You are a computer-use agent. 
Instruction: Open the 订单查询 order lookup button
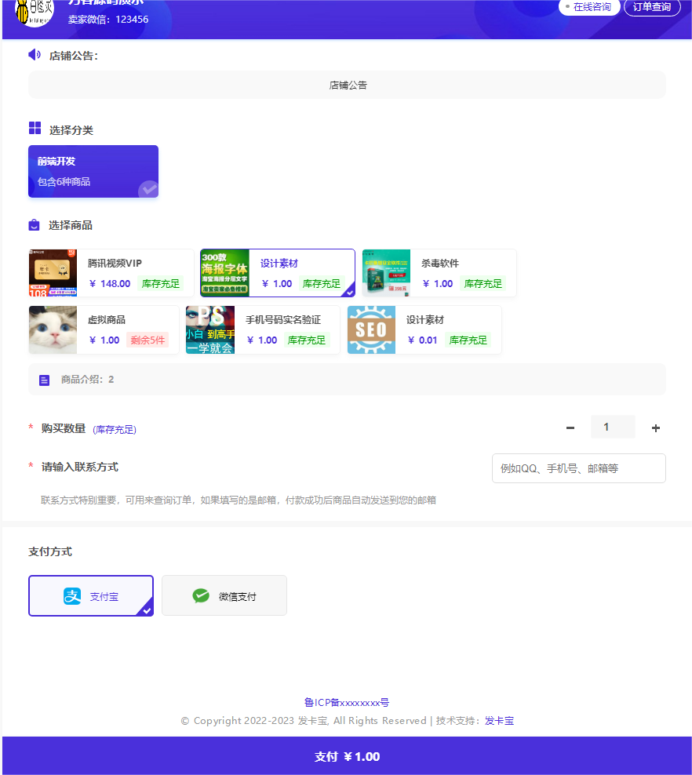pyautogui.click(x=652, y=7)
